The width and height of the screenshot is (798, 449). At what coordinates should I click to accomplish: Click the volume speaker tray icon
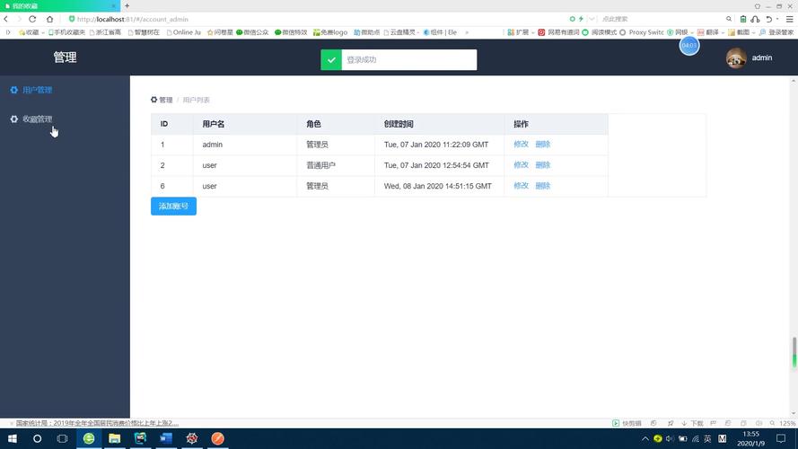[x=670, y=438]
